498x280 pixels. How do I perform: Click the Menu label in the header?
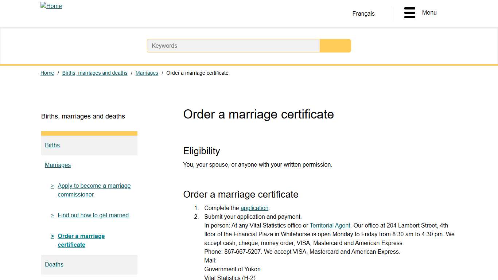pos(429,12)
